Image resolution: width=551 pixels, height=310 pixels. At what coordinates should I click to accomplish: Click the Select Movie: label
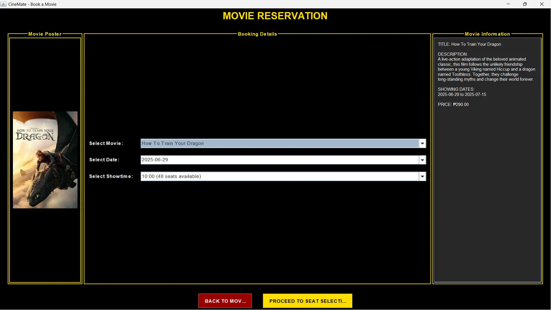tap(106, 143)
